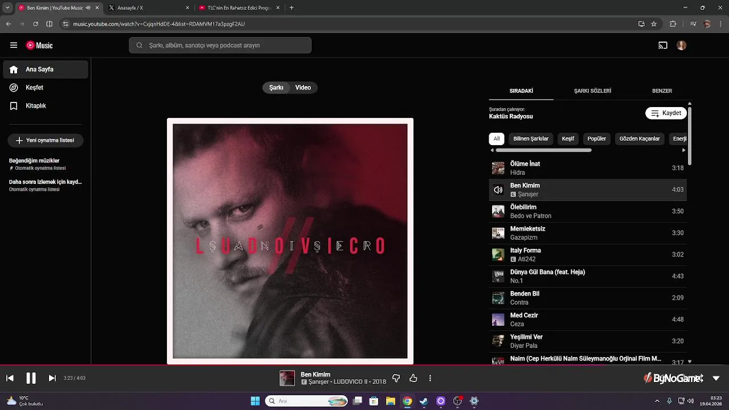The image size is (729, 410).
Task: Create a Yeni oynatma listesi
Action: (46, 140)
